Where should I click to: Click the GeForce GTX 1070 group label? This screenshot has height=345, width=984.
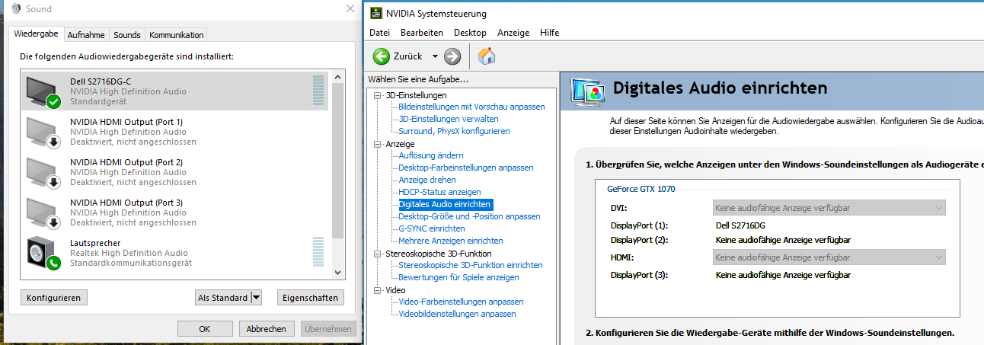coord(641,189)
